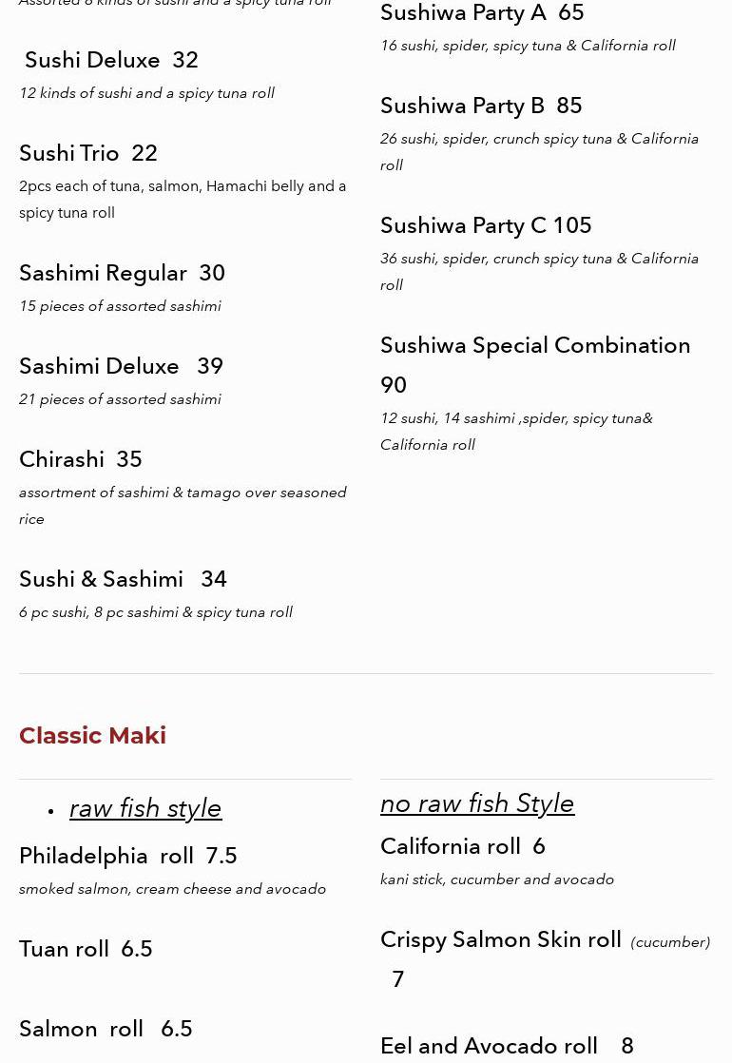732x1063 pixels.
Task: Click the Sushiwa Party A title
Action: pyautogui.click(x=482, y=13)
